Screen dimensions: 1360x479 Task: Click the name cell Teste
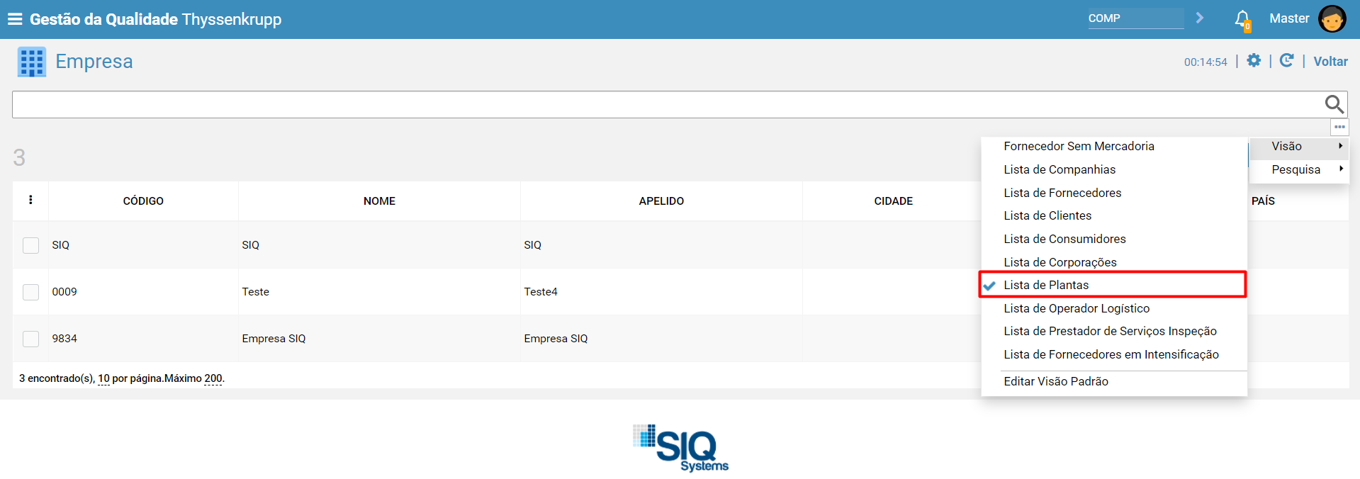[x=255, y=292]
